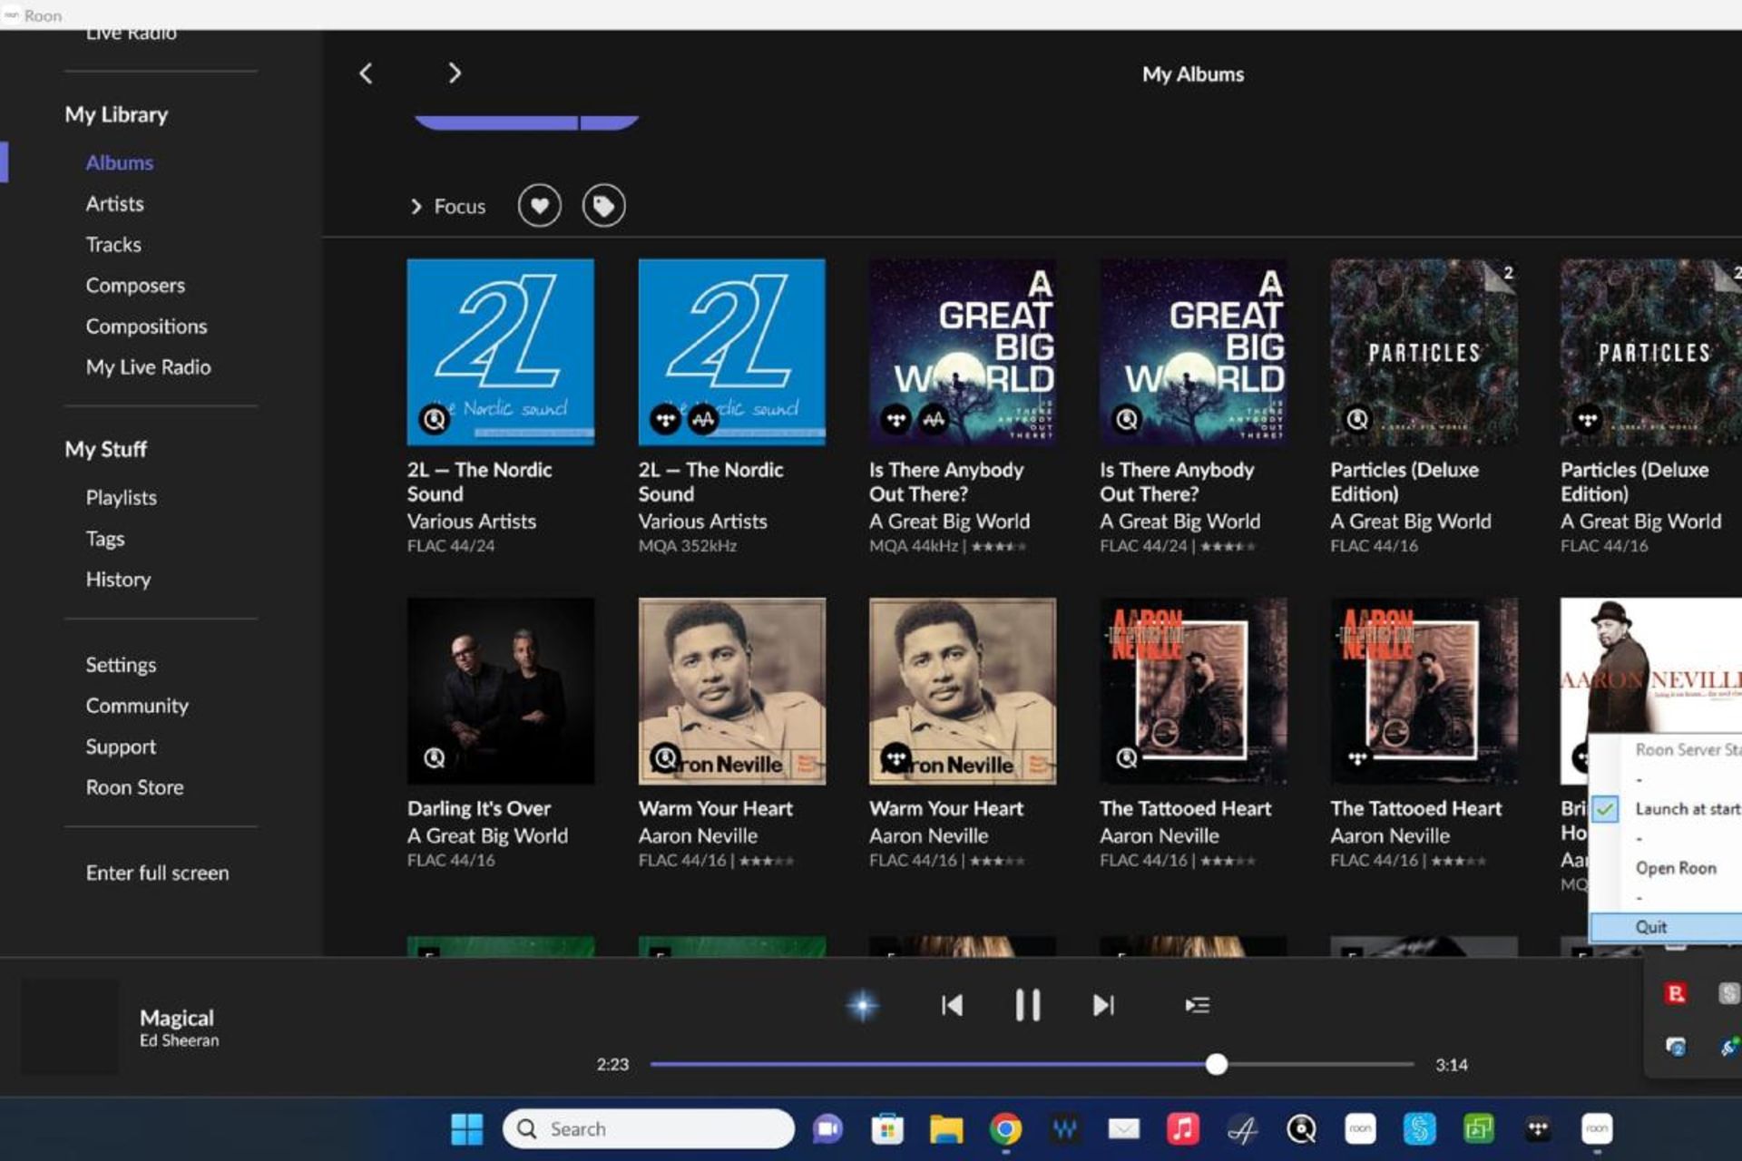
Task: Open Playlists under My Stuff
Action: click(x=121, y=497)
